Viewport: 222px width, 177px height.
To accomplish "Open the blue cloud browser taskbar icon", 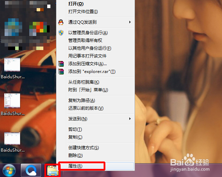I will tap(31, 171).
